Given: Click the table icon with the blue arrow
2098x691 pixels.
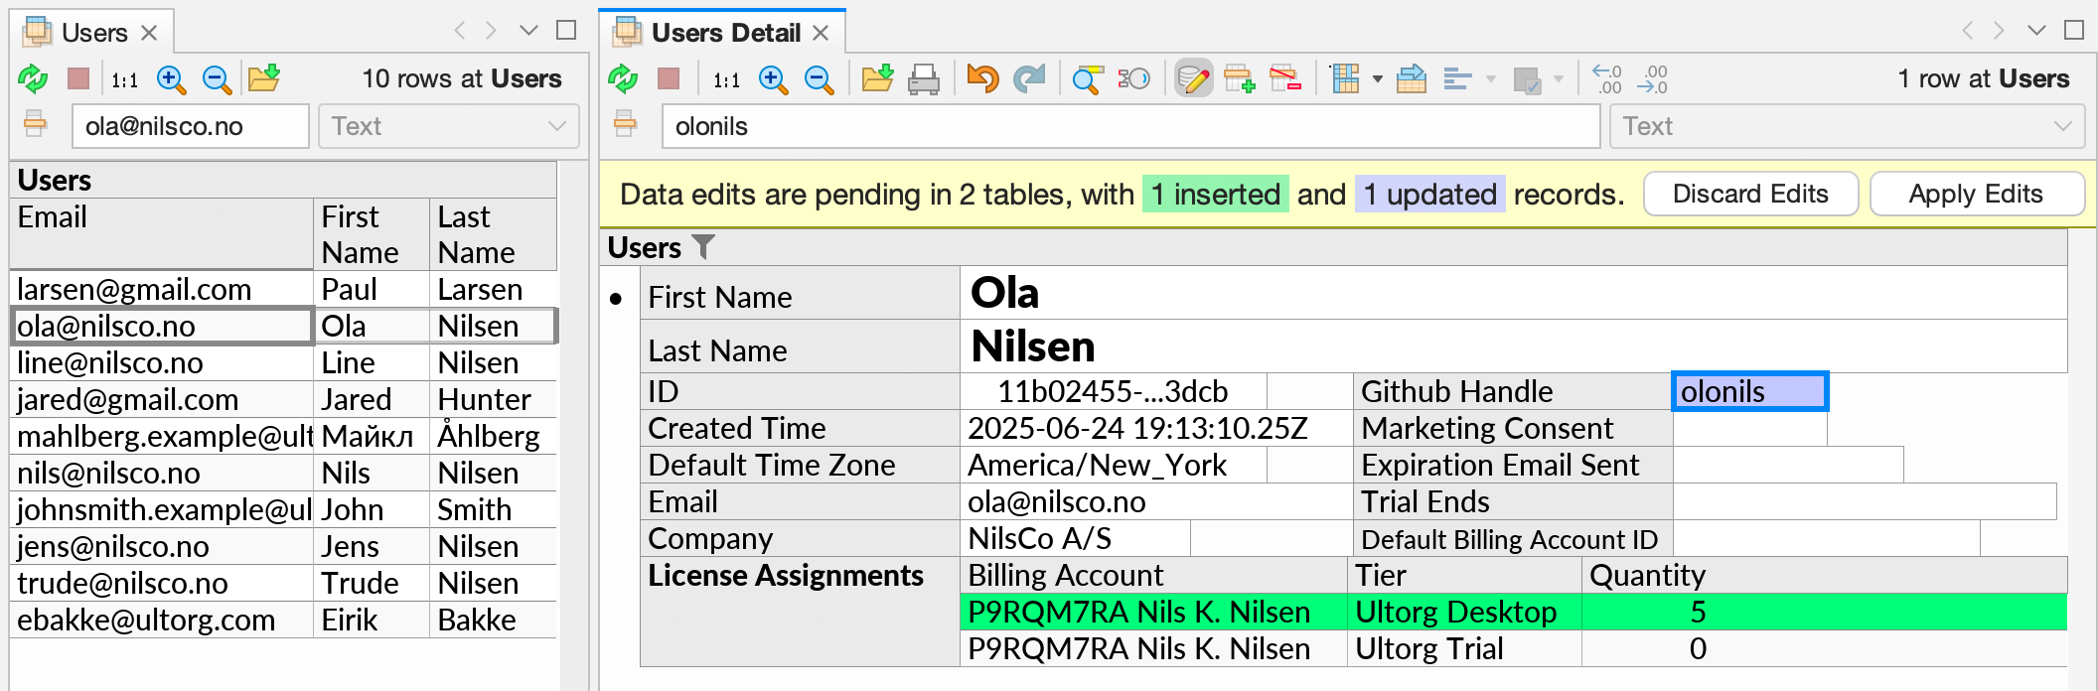Looking at the screenshot, I should click(x=1411, y=78).
